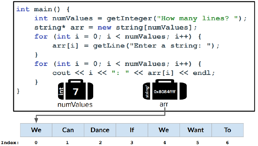Click the 'cout << i' output line
The width and height of the screenshot is (258, 146).
[x=134, y=73]
